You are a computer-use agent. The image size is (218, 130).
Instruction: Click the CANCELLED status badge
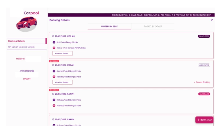204,94
